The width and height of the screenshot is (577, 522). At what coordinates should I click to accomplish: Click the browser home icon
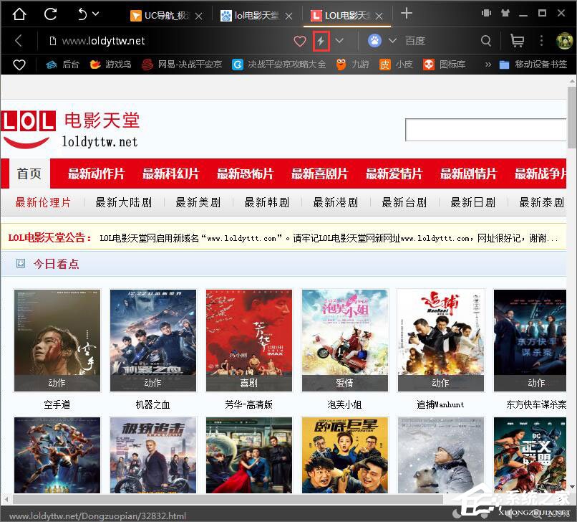[x=19, y=14]
